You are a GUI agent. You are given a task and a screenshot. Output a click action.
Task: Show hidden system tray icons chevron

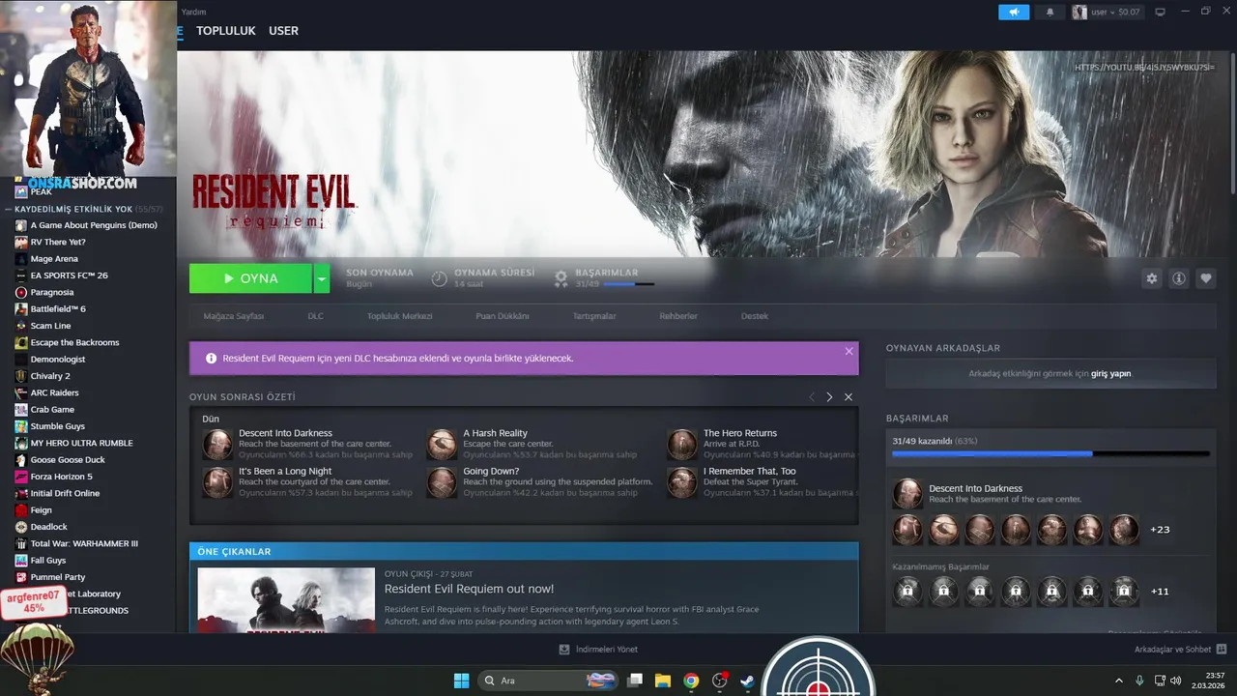[x=1119, y=681]
